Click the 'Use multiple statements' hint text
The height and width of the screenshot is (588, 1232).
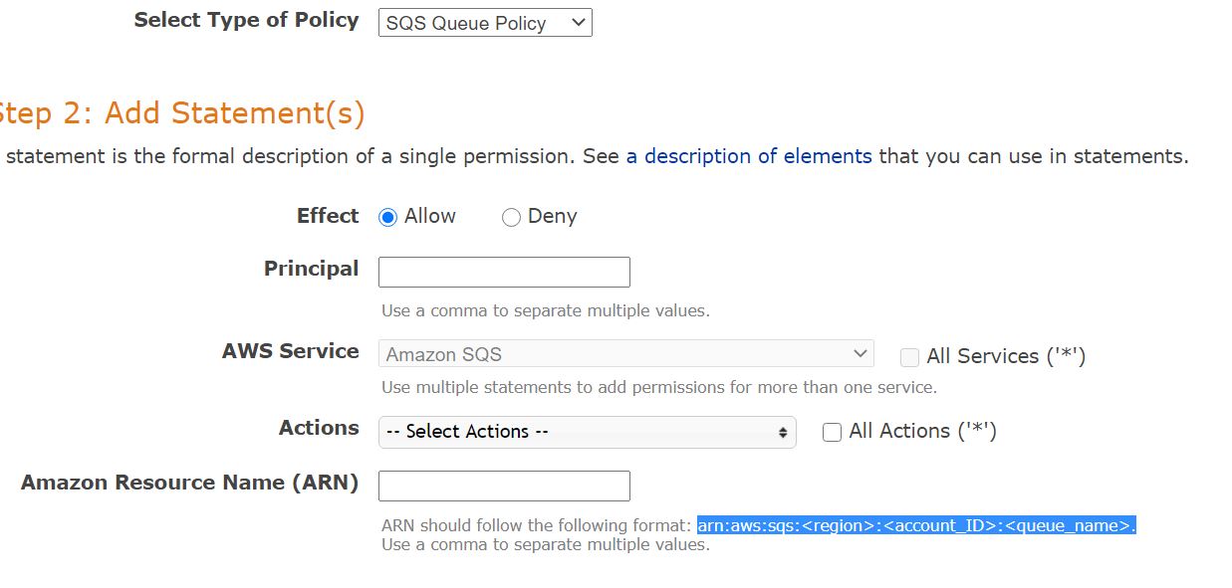click(658, 386)
